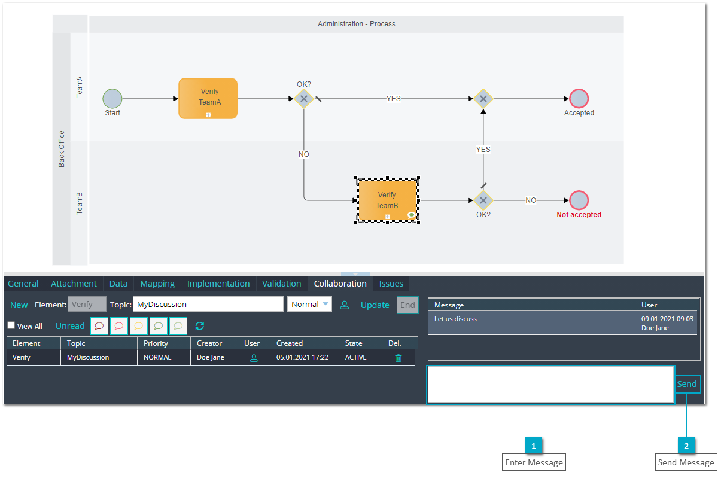
Task: Open the Validation tab
Action: [282, 284]
